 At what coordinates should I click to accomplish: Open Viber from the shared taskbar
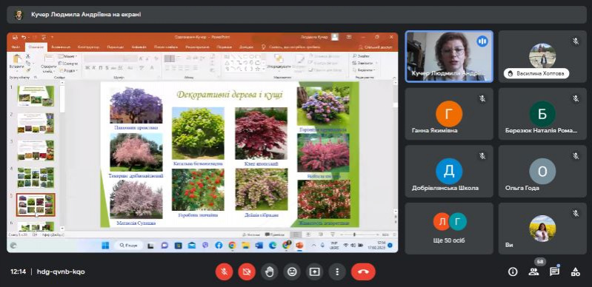205,246
